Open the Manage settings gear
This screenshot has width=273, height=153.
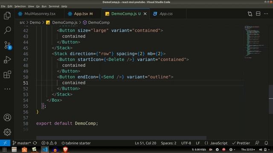click(x=7, y=132)
